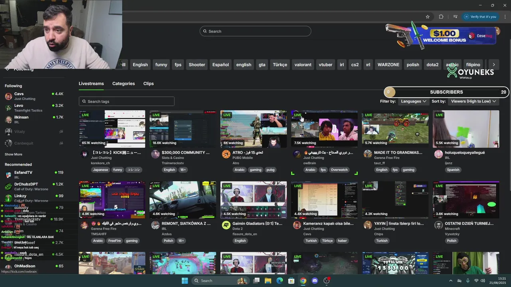Screen dimensions: 511x287
Task: Open Microsoft Store from taskbar
Action: pos(291,281)
